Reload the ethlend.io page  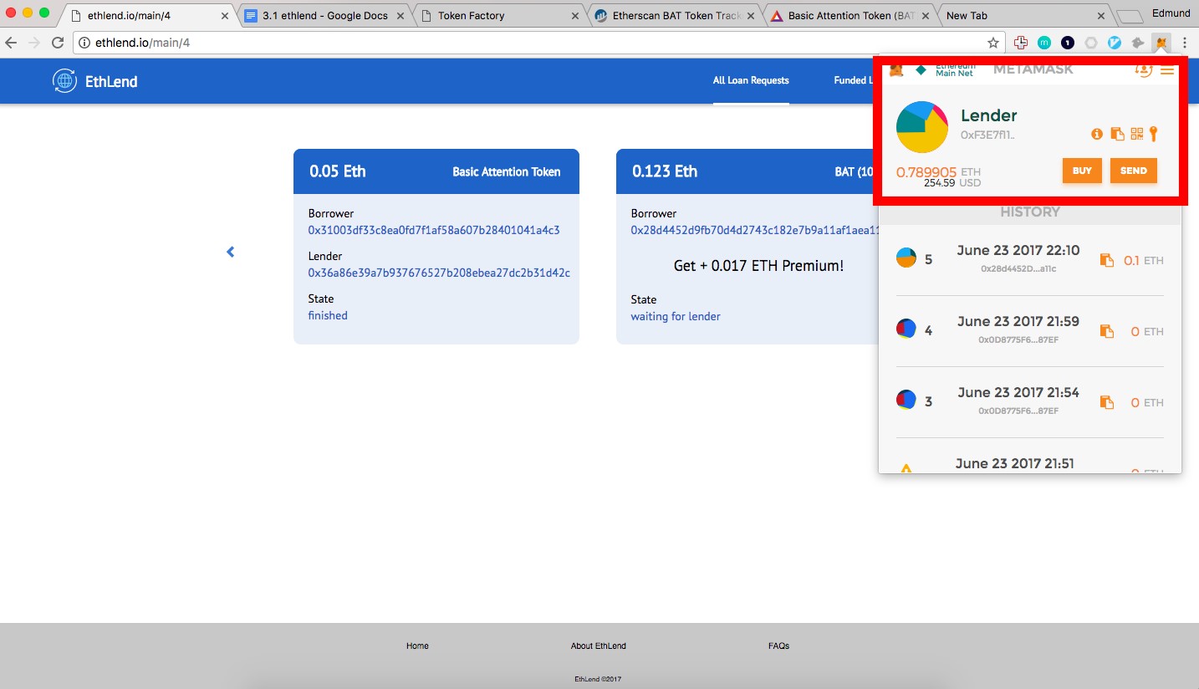(x=58, y=43)
